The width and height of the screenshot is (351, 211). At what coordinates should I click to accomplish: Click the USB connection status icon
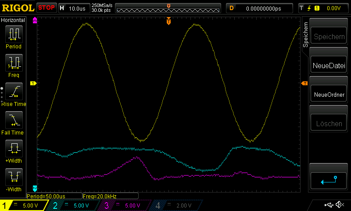coord(329,205)
